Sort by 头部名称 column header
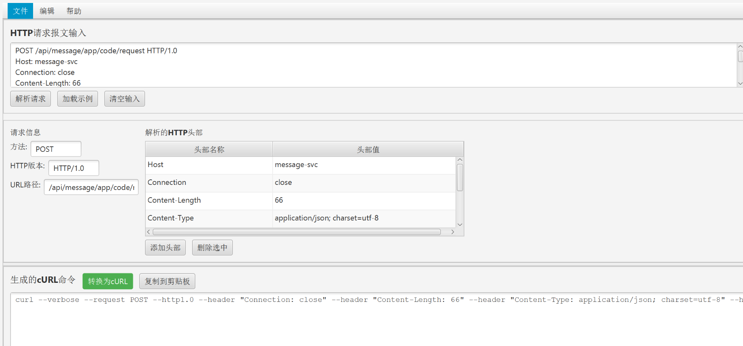 pyautogui.click(x=209, y=150)
